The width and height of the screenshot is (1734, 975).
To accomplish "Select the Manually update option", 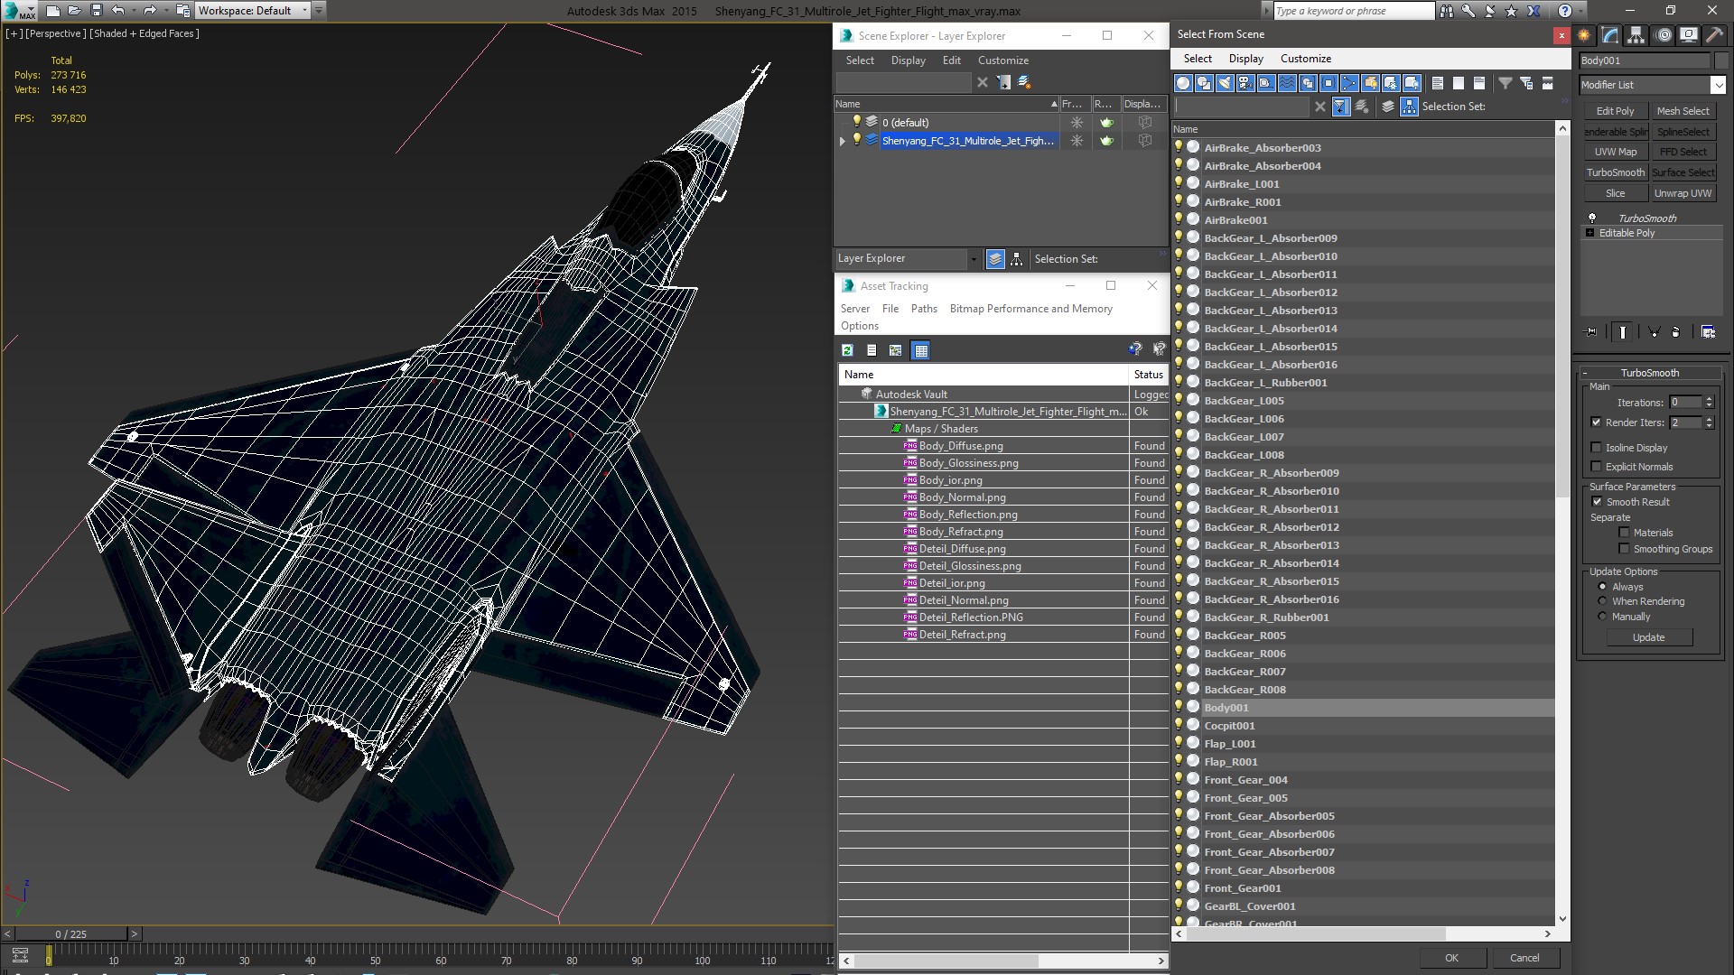I will pos(1603,617).
